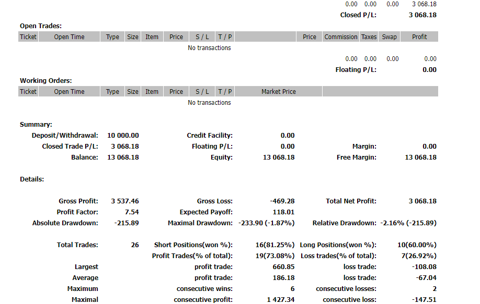Viewport: 480px width, 304px height.
Task: Click the Details heading
Action: click(x=32, y=179)
